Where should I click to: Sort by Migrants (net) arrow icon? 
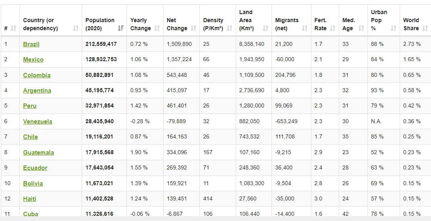pos(305,28)
